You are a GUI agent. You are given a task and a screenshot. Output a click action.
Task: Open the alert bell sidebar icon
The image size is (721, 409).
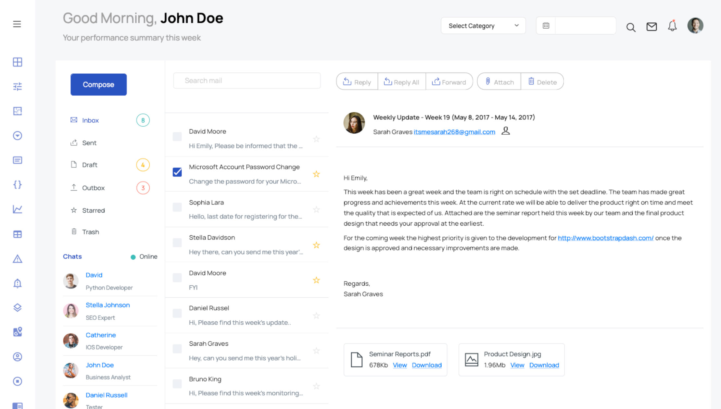tap(18, 283)
